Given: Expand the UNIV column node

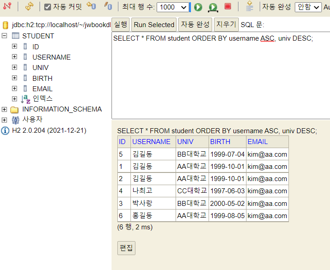Looking at the screenshot, I should pyautogui.click(x=14, y=67).
